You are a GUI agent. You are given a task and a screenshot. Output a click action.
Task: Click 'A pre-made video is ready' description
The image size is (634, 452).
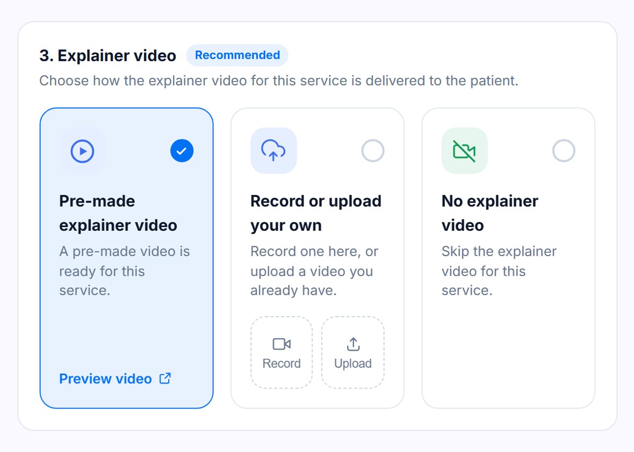point(125,271)
